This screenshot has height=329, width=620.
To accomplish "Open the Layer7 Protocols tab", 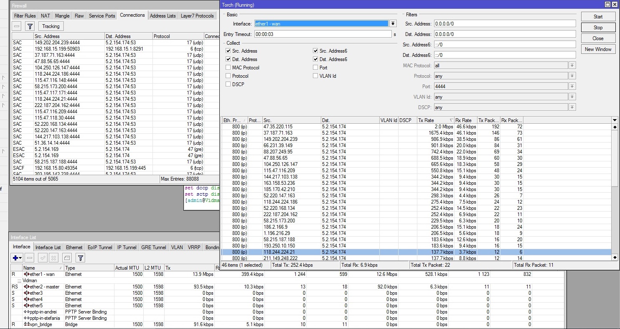I will (197, 16).
